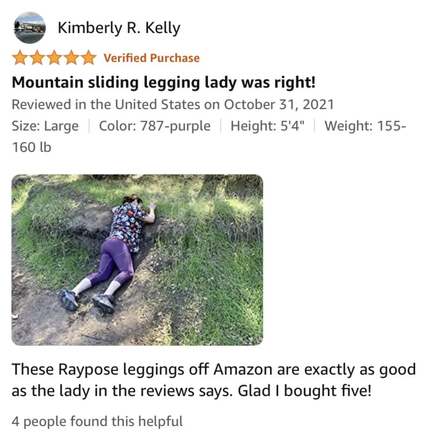Click the Size: Large attribute

(x=45, y=126)
